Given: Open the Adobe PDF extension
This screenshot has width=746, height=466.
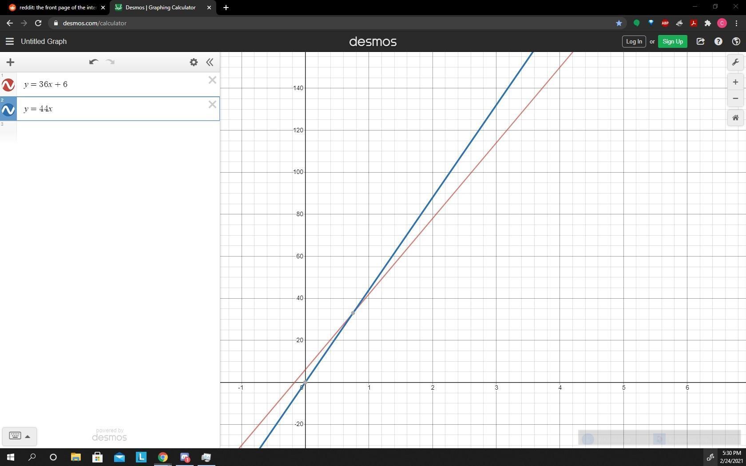Looking at the screenshot, I should click(693, 23).
